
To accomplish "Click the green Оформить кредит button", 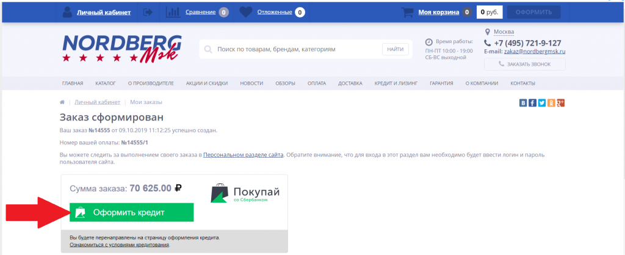I will [x=132, y=212].
